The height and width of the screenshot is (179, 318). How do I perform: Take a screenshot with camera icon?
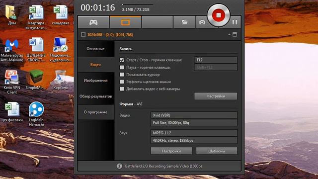(x=202, y=22)
